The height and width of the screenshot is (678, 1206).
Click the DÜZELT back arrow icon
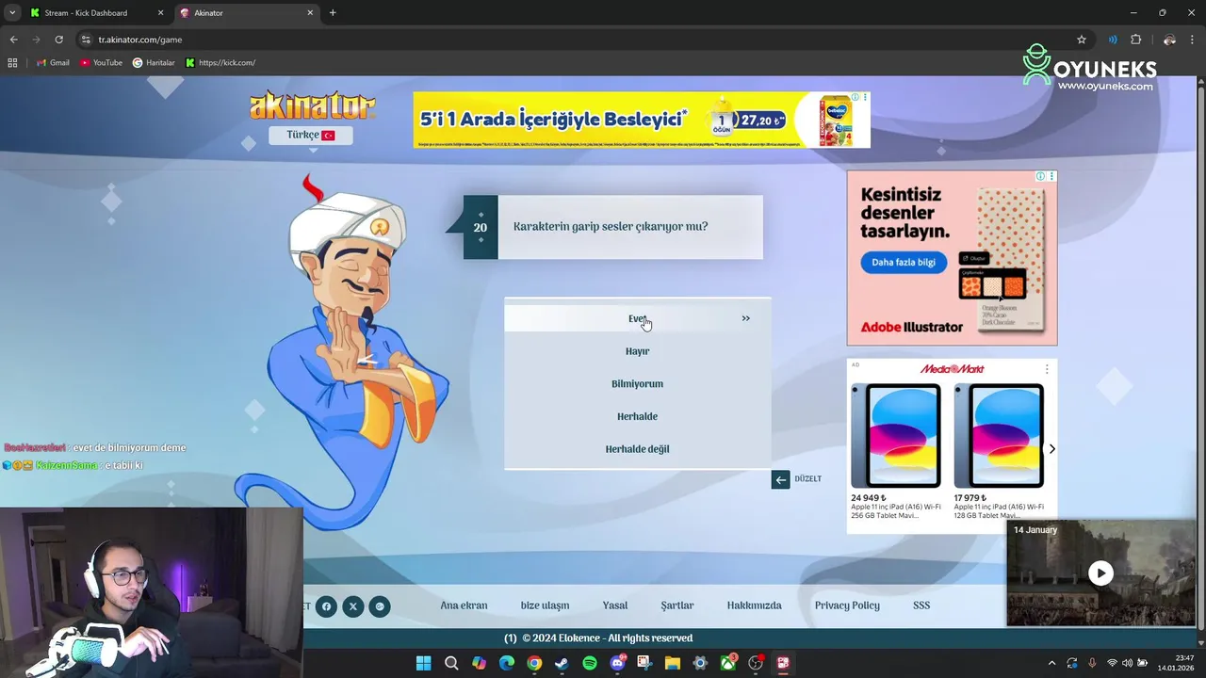780,479
